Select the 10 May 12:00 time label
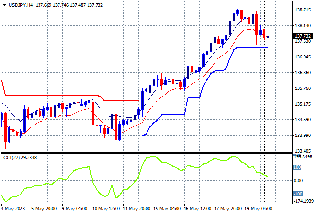The width and height of the screenshot is (314, 214). pos(106,209)
